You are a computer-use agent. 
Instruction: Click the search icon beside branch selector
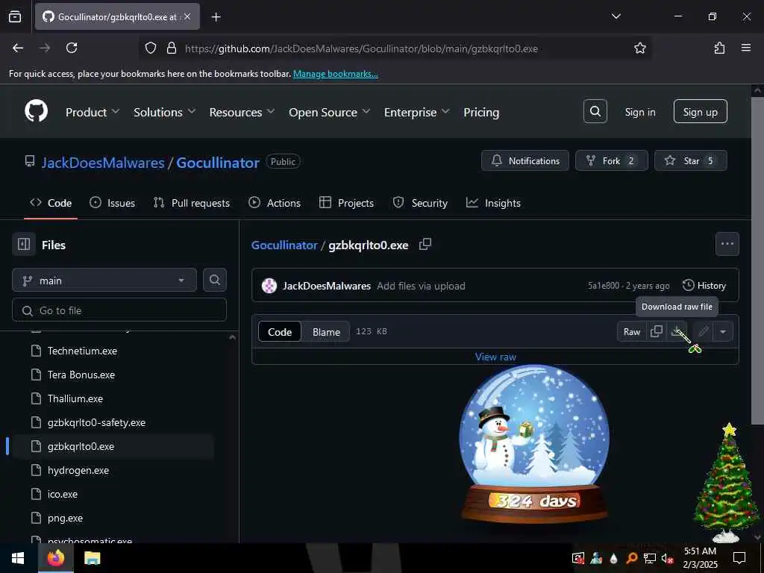coord(214,280)
